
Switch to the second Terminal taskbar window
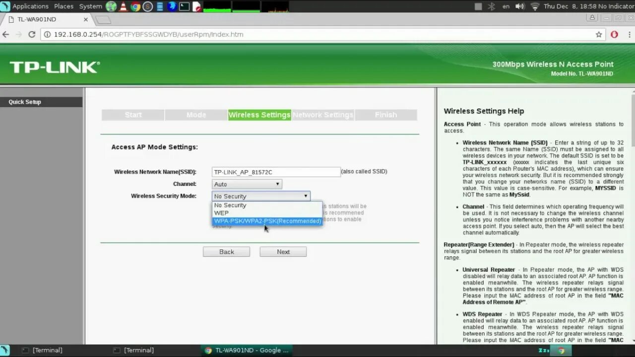coord(133,350)
